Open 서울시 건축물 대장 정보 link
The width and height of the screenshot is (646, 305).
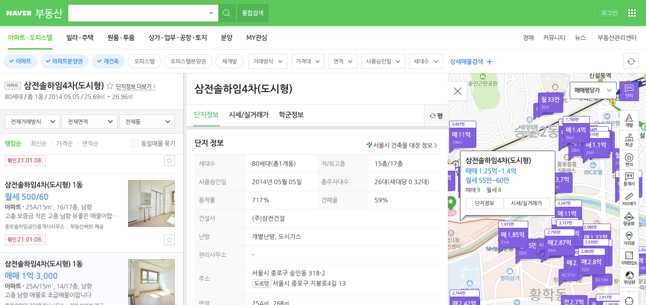coord(401,145)
